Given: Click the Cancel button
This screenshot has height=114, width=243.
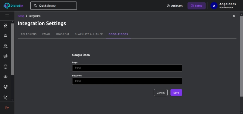Looking at the screenshot, I should 161,93.
